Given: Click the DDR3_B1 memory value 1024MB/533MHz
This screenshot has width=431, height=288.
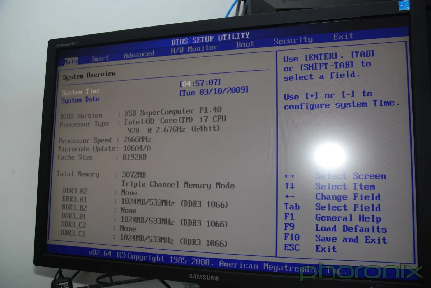Looking at the screenshot, I should click(x=174, y=222).
